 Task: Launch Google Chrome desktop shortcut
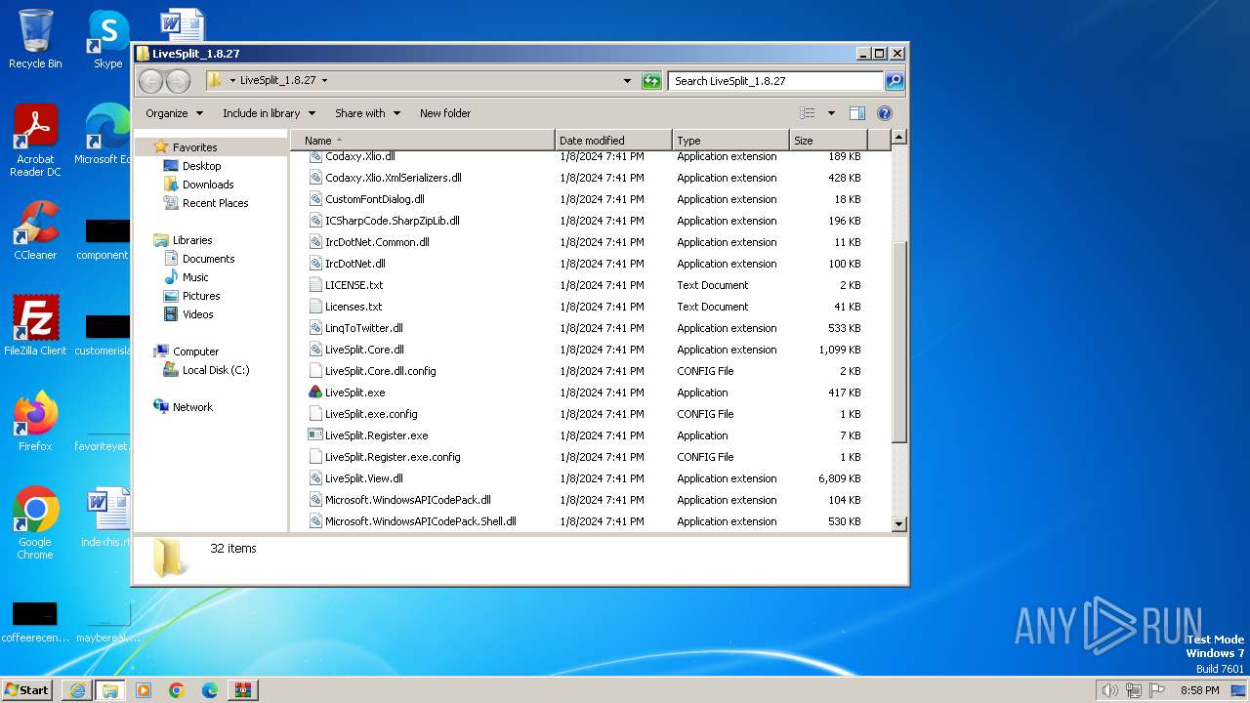pyautogui.click(x=35, y=523)
